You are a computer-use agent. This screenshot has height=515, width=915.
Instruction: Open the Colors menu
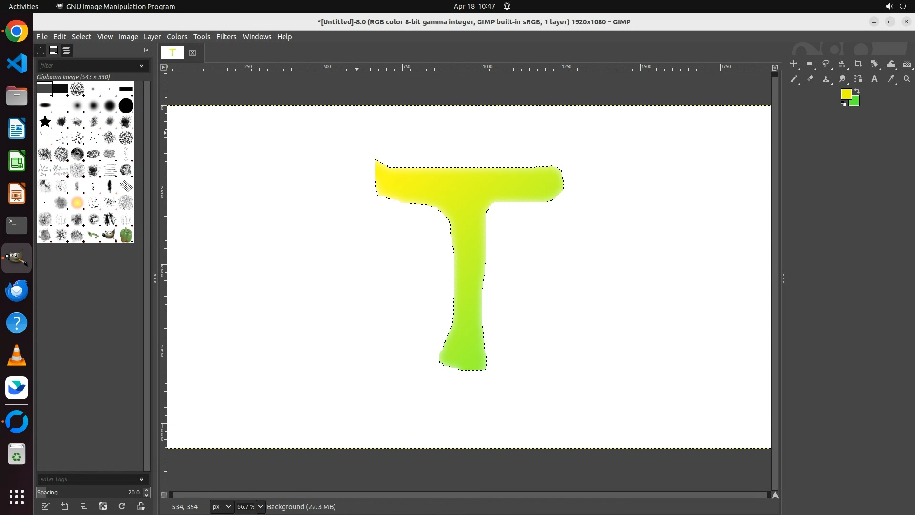coord(177,37)
